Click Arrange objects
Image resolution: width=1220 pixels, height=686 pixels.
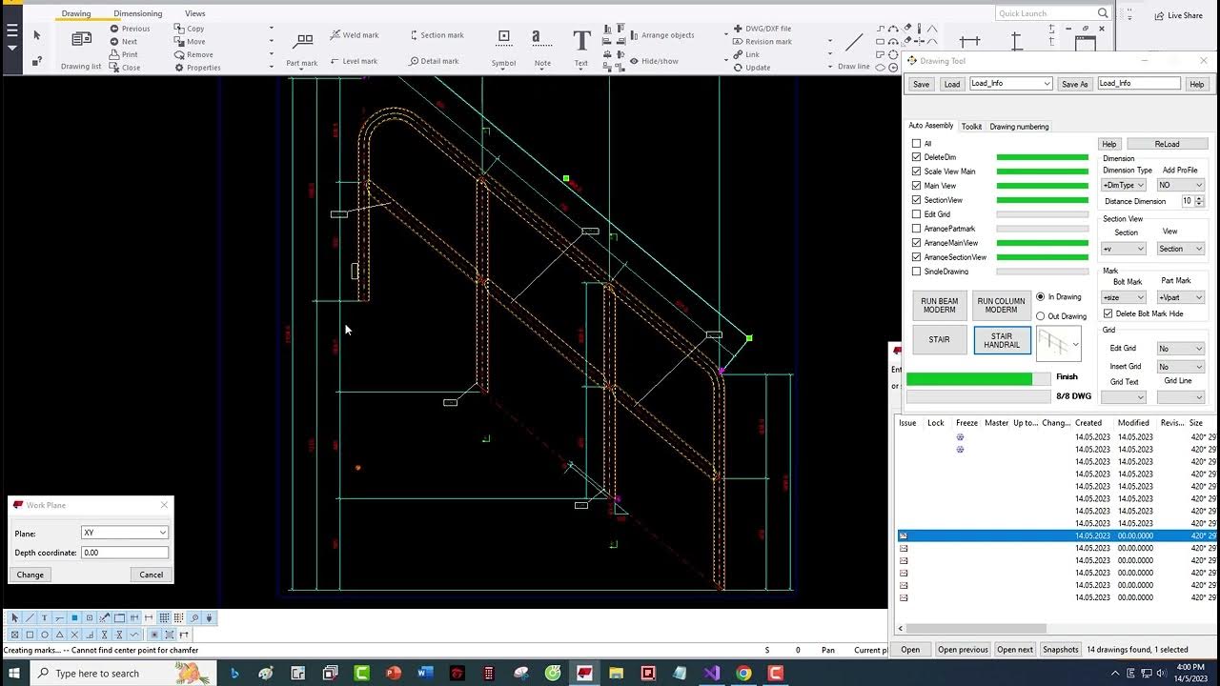[661, 35]
